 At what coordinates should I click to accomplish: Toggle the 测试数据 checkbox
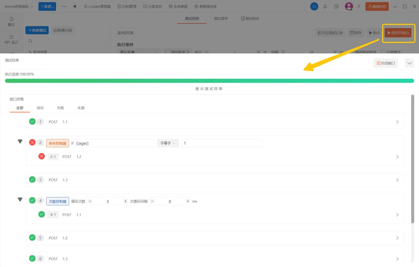point(168,52)
